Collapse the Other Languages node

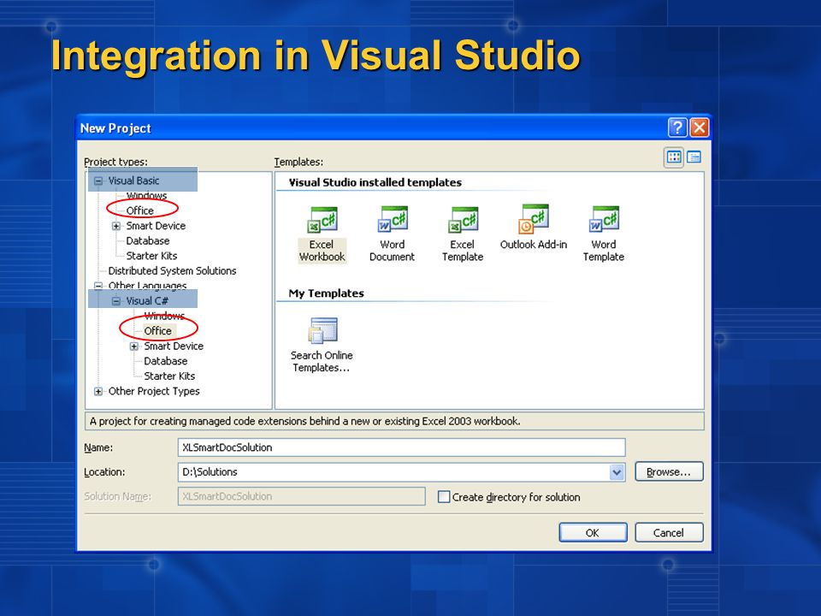(x=97, y=286)
